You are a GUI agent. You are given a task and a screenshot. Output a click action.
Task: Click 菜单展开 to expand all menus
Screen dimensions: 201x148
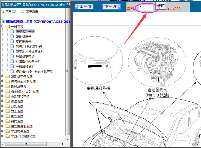(x=12, y=11)
